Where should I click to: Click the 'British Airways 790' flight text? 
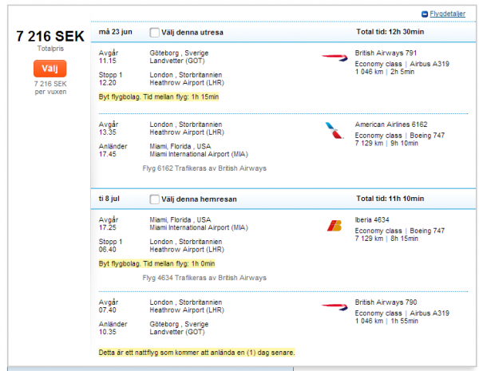click(386, 302)
